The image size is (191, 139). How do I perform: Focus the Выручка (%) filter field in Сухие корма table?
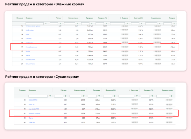[145, 96]
